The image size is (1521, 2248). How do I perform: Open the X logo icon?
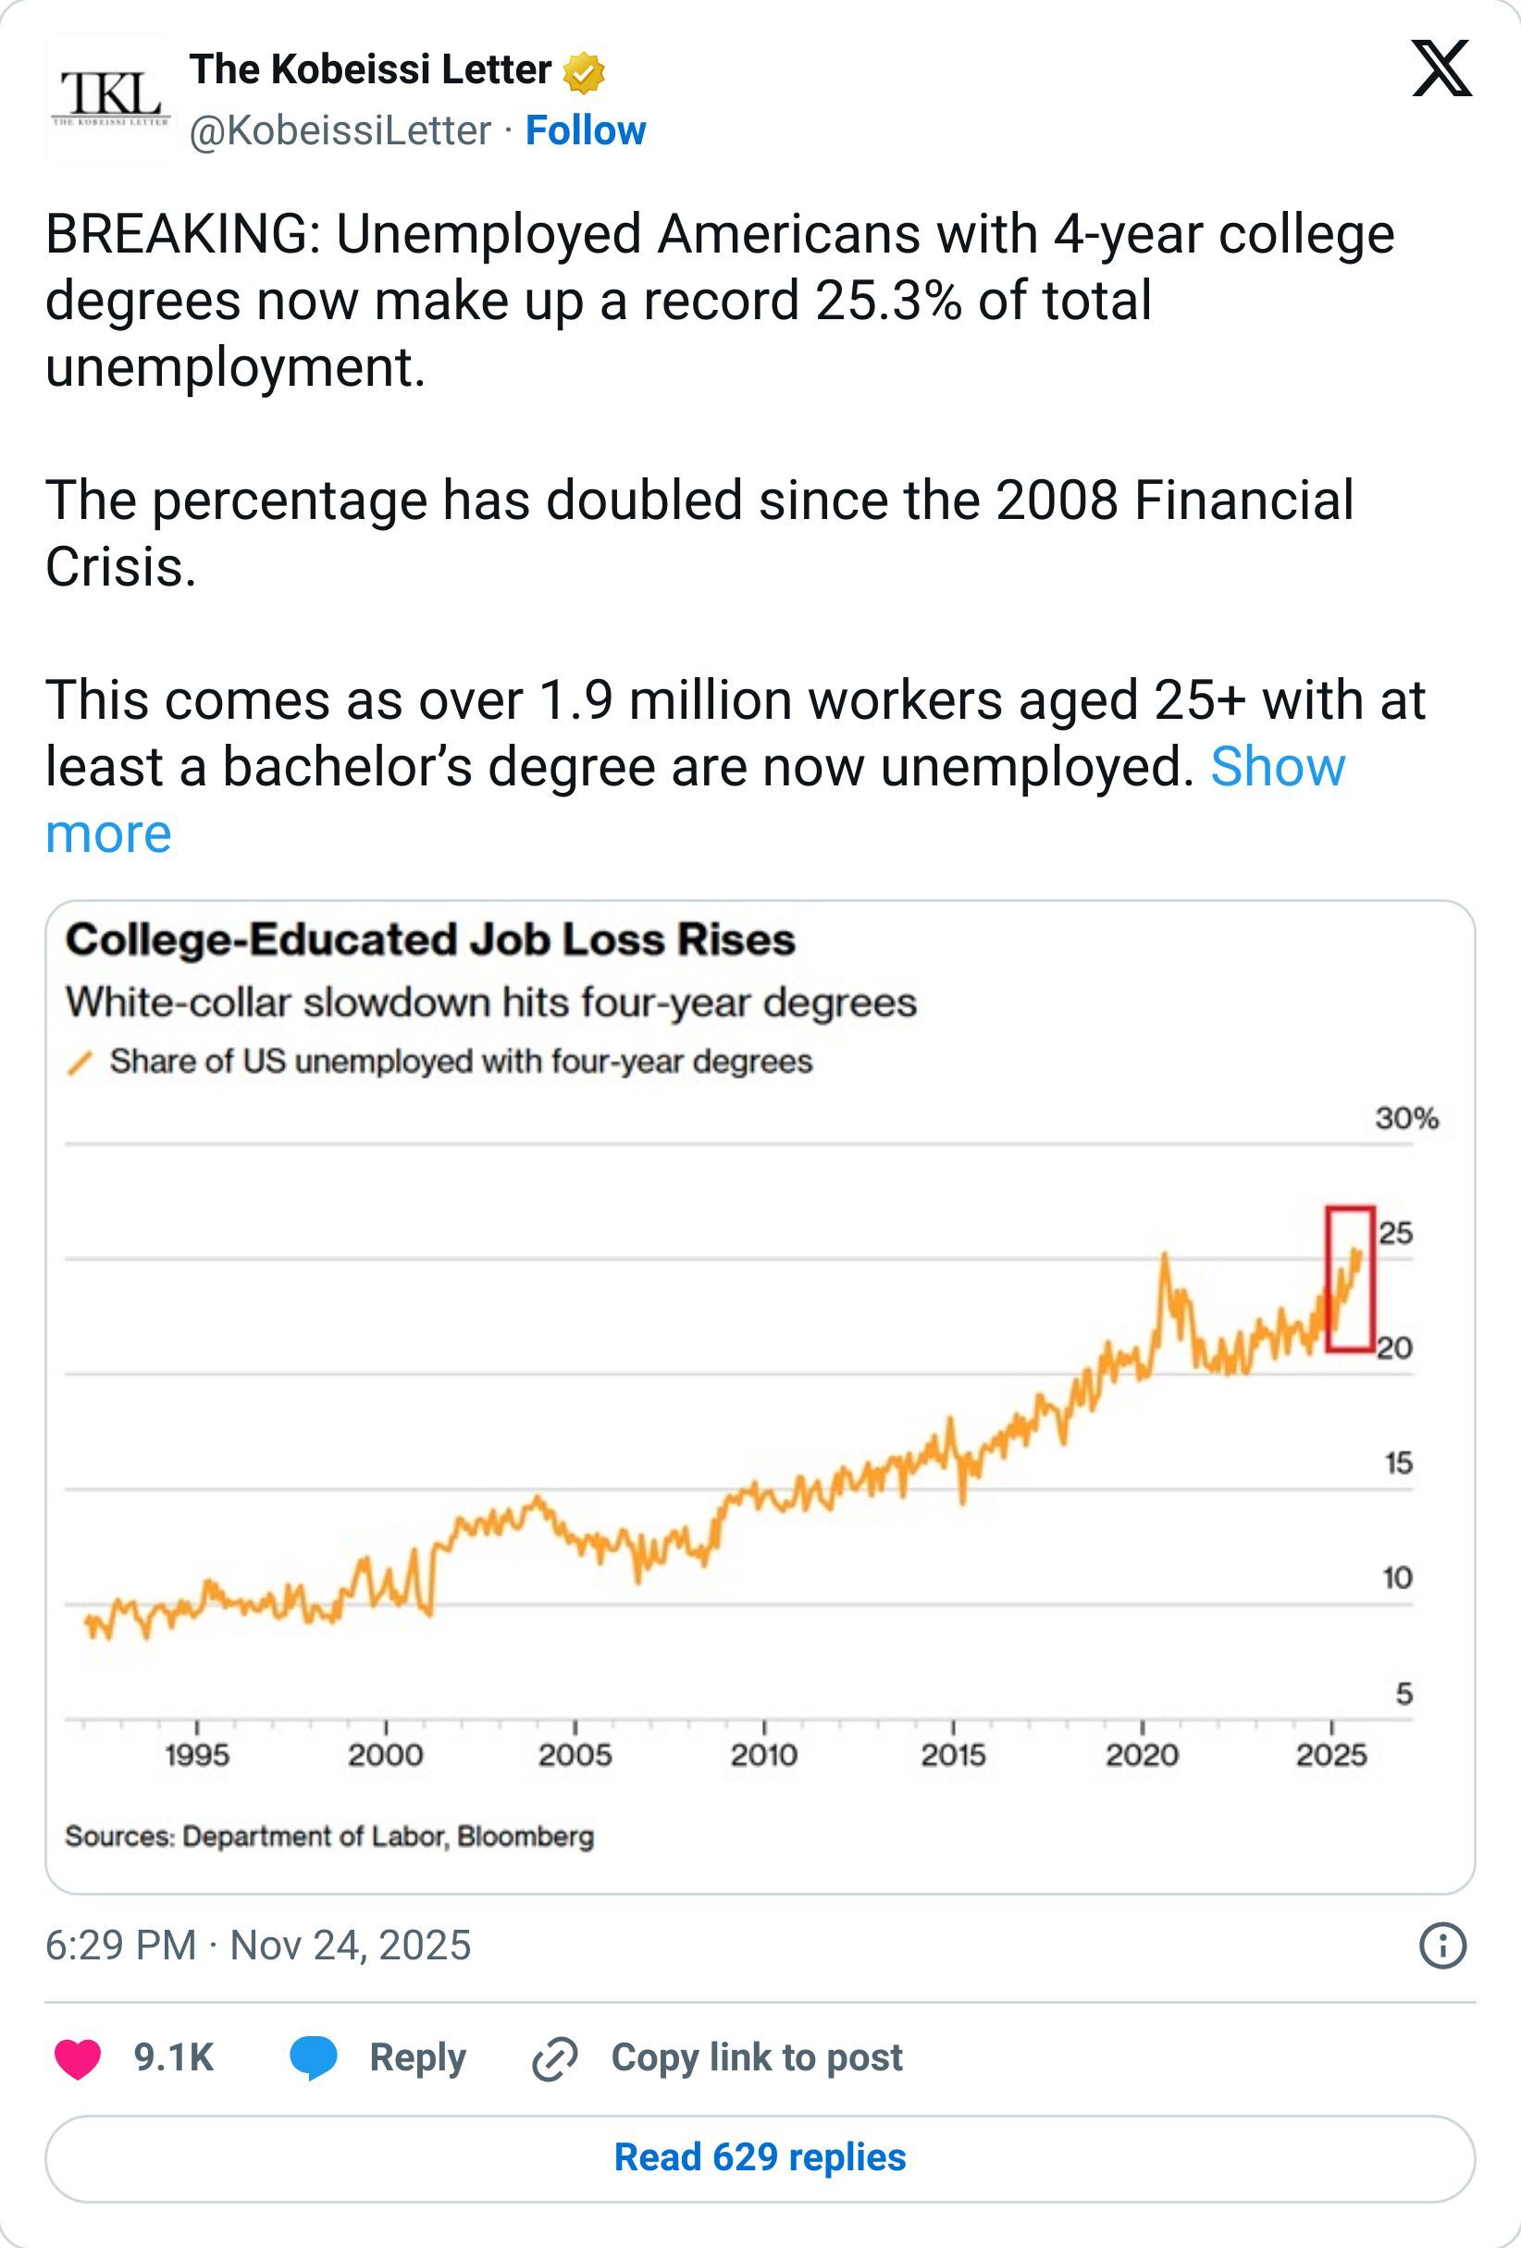1441,68
